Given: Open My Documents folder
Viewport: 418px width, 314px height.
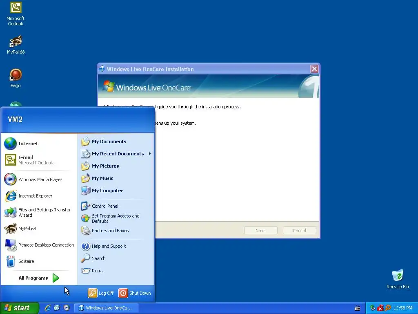Looking at the screenshot, I should click(x=116, y=141).
